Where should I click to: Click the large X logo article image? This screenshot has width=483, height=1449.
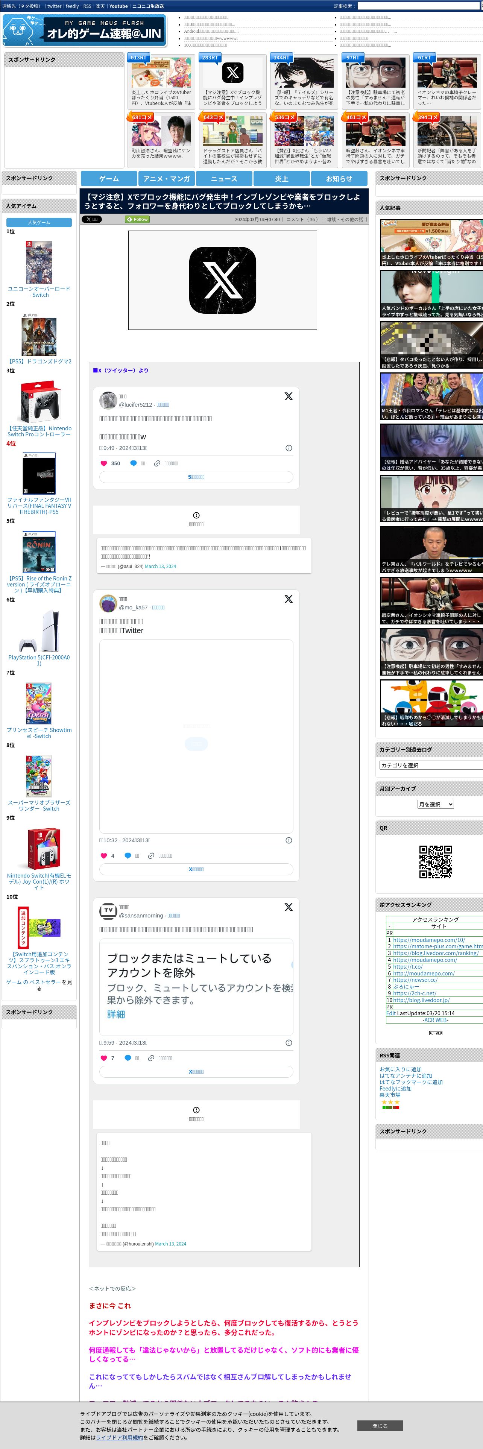[223, 280]
